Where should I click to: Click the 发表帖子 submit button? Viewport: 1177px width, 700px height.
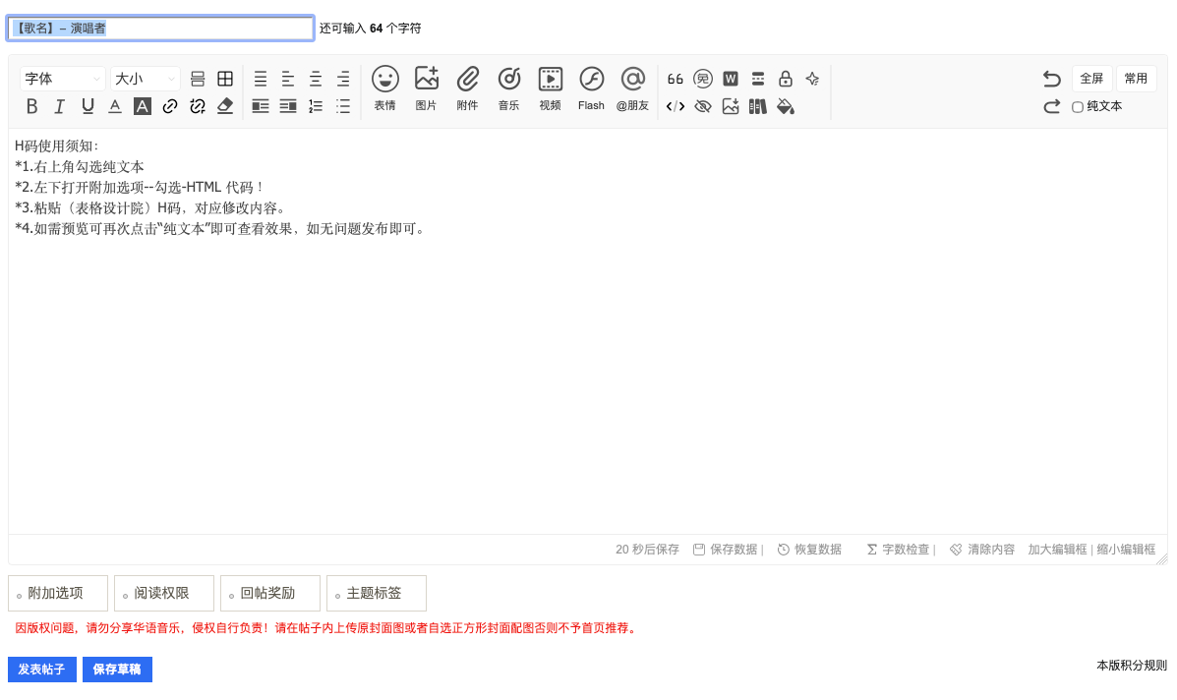click(x=42, y=670)
